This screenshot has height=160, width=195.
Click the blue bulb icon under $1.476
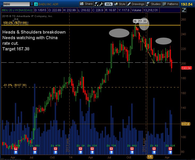click(56, 152)
